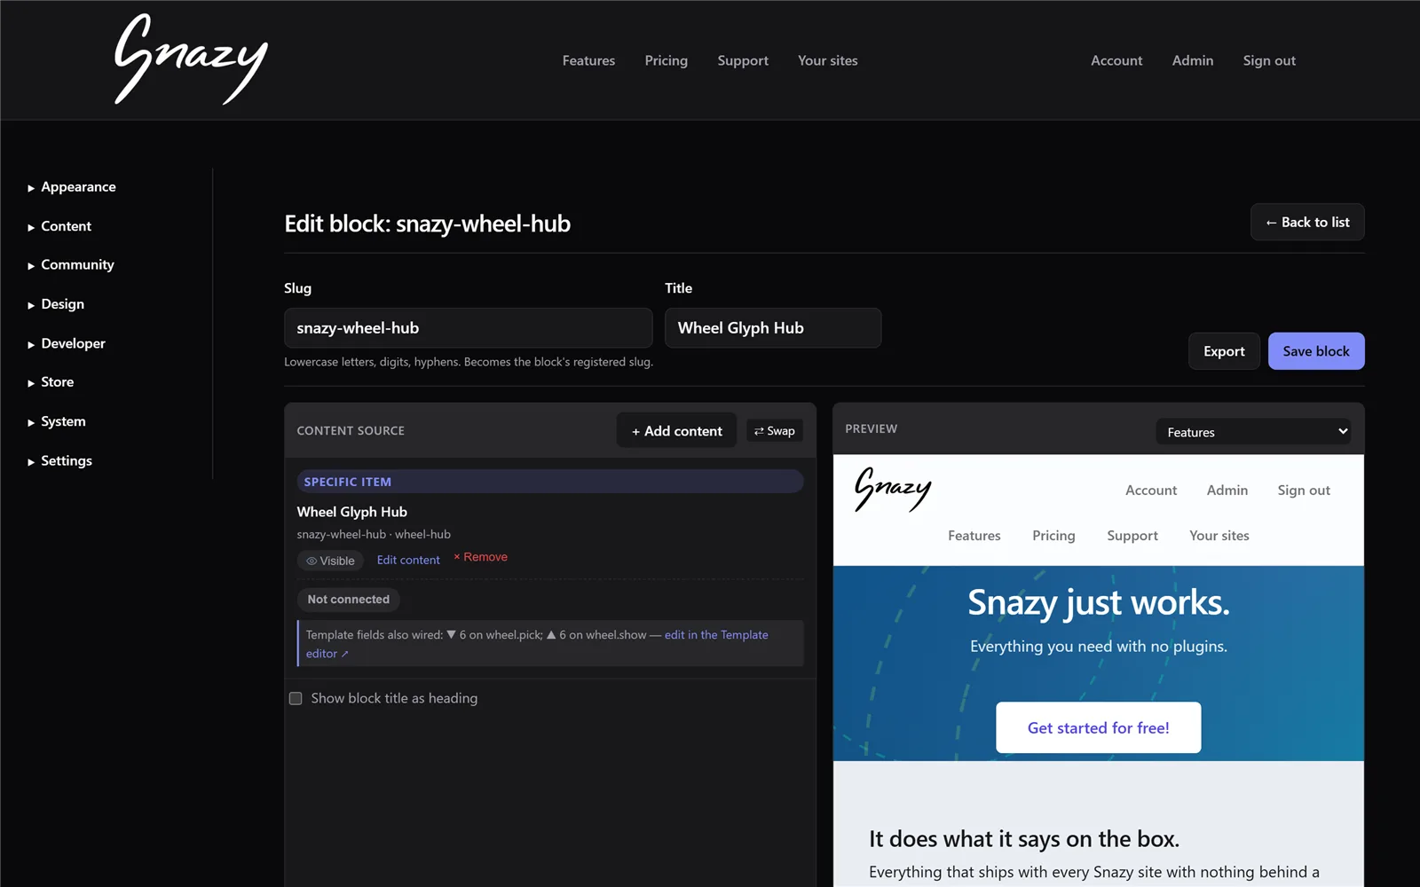Open Support in the top navigation
The height and width of the screenshot is (887, 1420).
(x=743, y=60)
